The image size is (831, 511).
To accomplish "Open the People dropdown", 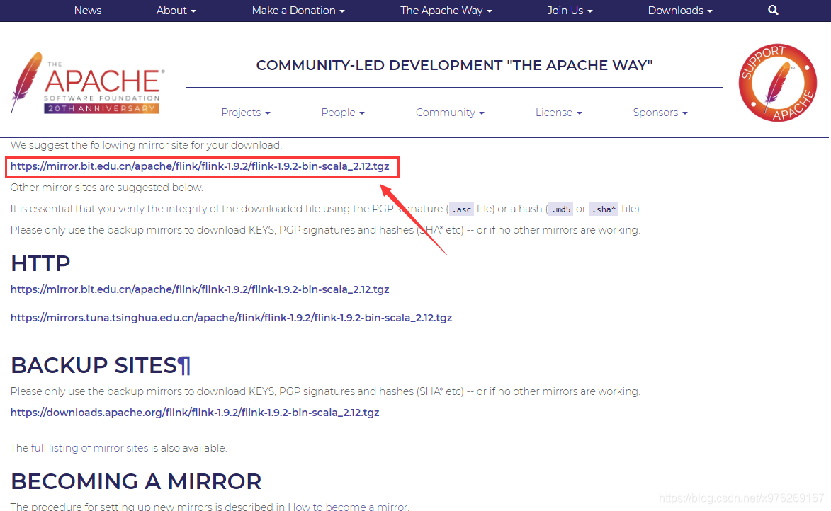I will click(343, 113).
